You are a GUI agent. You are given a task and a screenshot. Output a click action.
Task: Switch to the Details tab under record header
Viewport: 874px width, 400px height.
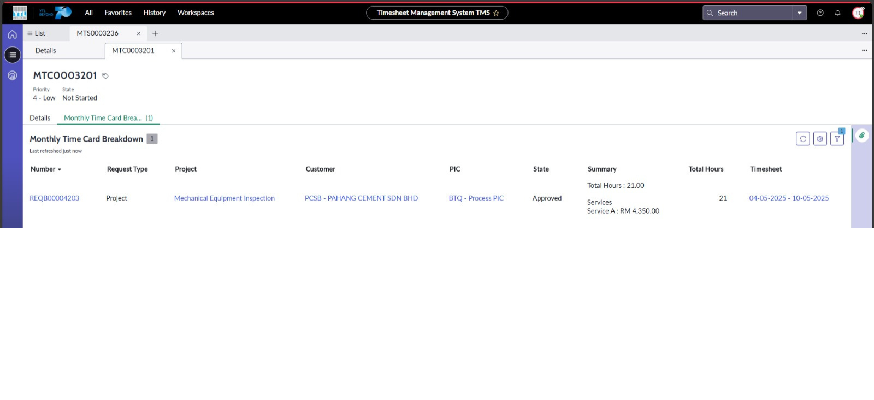pos(40,118)
